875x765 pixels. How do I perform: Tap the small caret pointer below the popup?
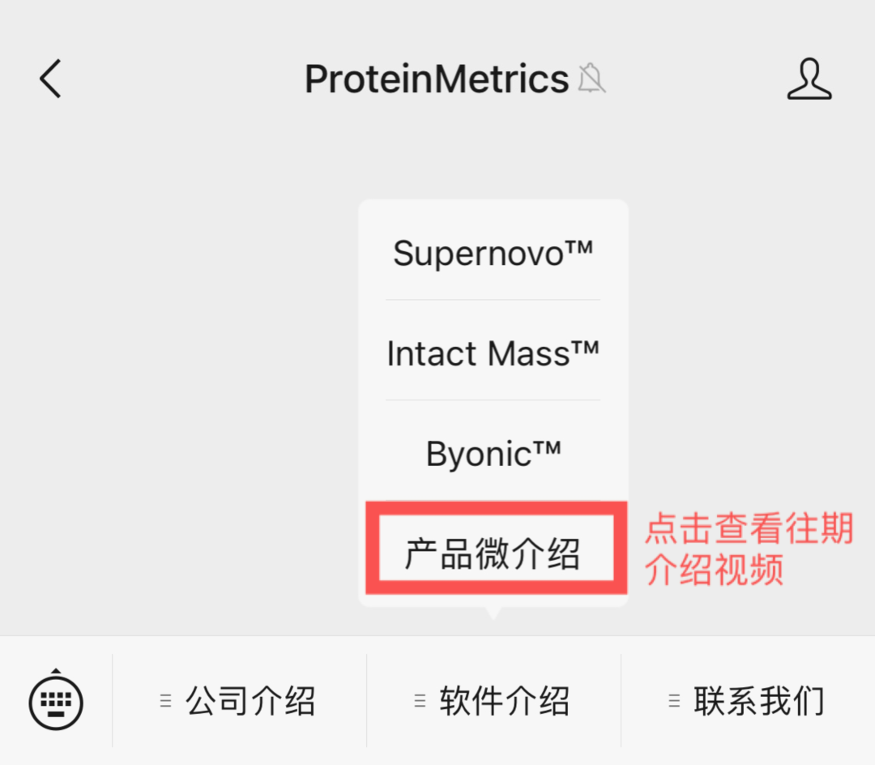(493, 613)
